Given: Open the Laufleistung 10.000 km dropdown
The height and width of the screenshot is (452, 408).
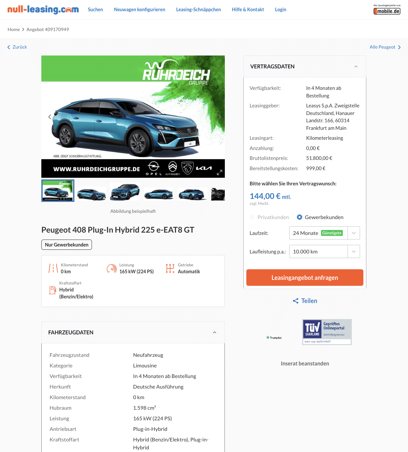Looking at the screenshot, I should click(x=324, y=251).
